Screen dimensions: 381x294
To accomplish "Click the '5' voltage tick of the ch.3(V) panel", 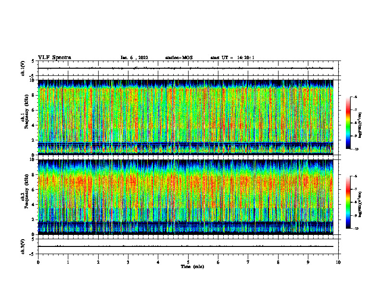I will coord(33,239).
